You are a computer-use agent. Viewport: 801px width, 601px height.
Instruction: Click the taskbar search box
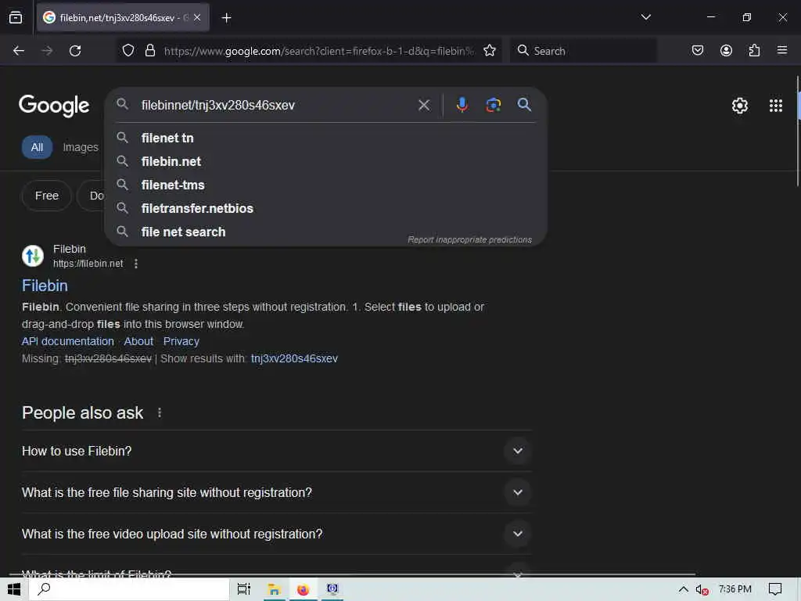[x=129, y=589]
